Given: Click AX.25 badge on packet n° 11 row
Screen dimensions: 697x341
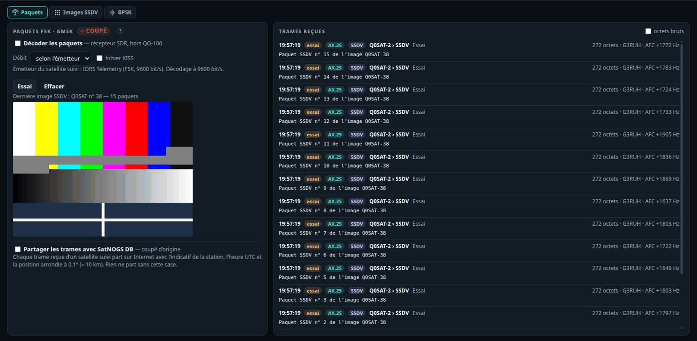Looking at the screenshot, I should [335, 135].
